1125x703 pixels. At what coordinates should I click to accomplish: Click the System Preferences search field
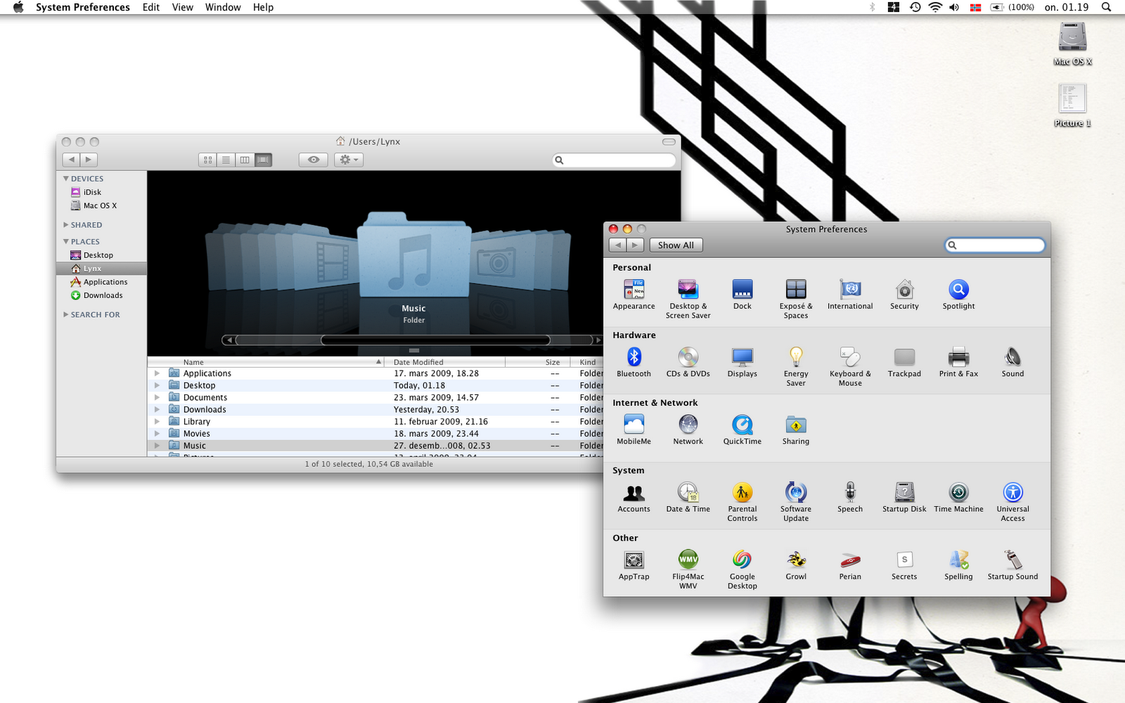[x=994, y=245]
